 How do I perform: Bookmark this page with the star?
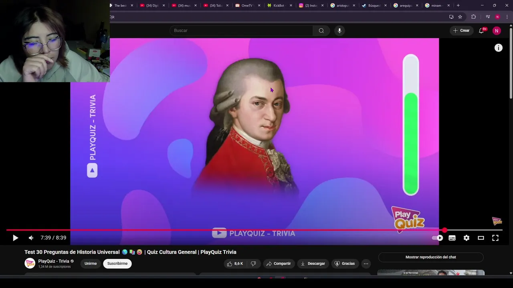pos(460,17)
